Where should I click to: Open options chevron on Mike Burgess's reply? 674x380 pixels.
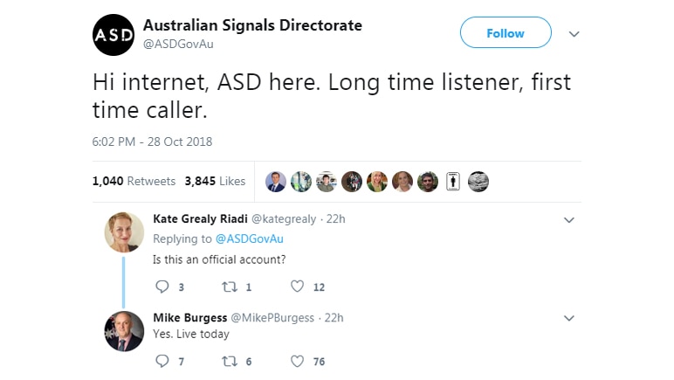pyautogui.click(x=569, y=319)
